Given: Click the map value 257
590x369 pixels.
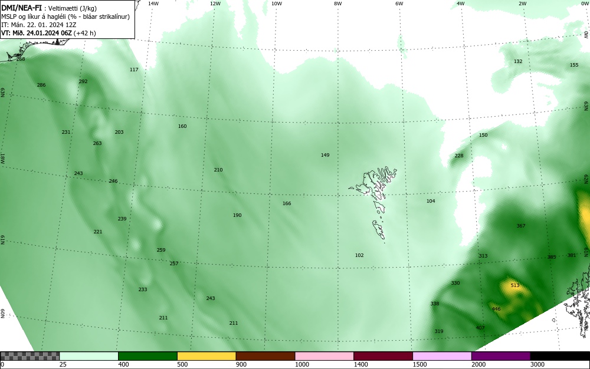Looking at the screenshot, I should point(174,263).
